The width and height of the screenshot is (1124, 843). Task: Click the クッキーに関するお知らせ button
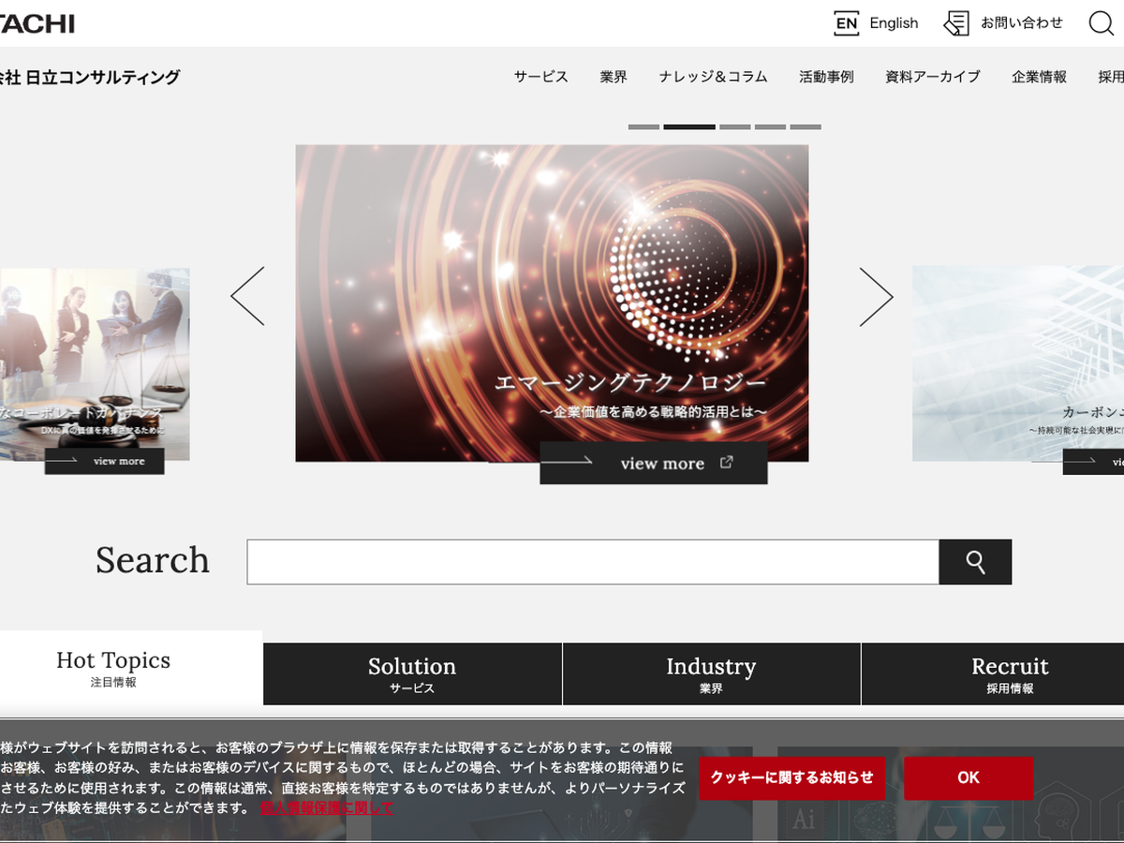791,777
